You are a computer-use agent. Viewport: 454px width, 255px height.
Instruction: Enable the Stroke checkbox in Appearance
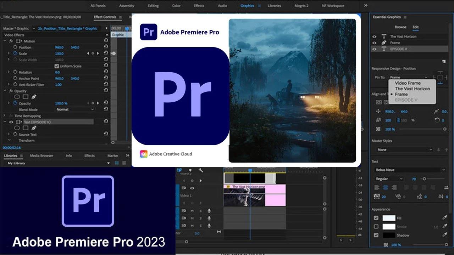[x=376, y=227]
